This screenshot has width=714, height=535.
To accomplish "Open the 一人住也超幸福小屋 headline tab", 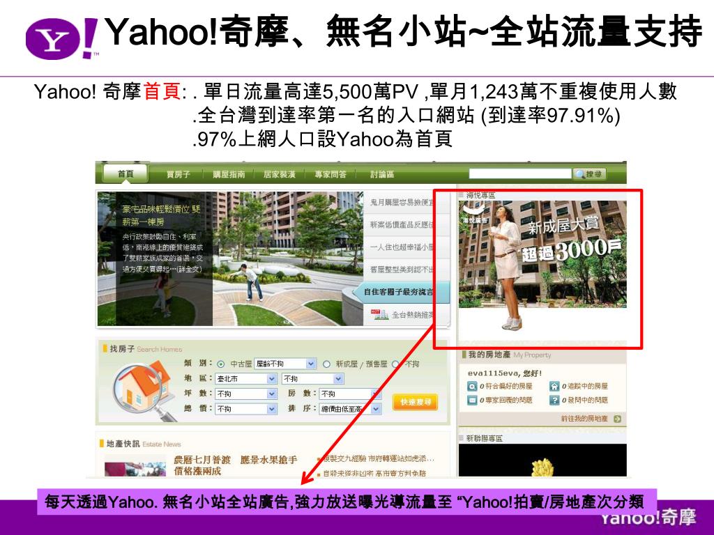I will (x=402, y=247).
